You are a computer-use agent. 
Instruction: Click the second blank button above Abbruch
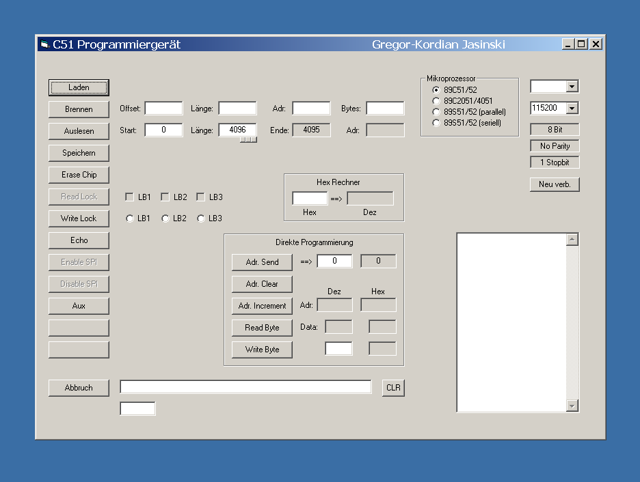coord(79,350)
